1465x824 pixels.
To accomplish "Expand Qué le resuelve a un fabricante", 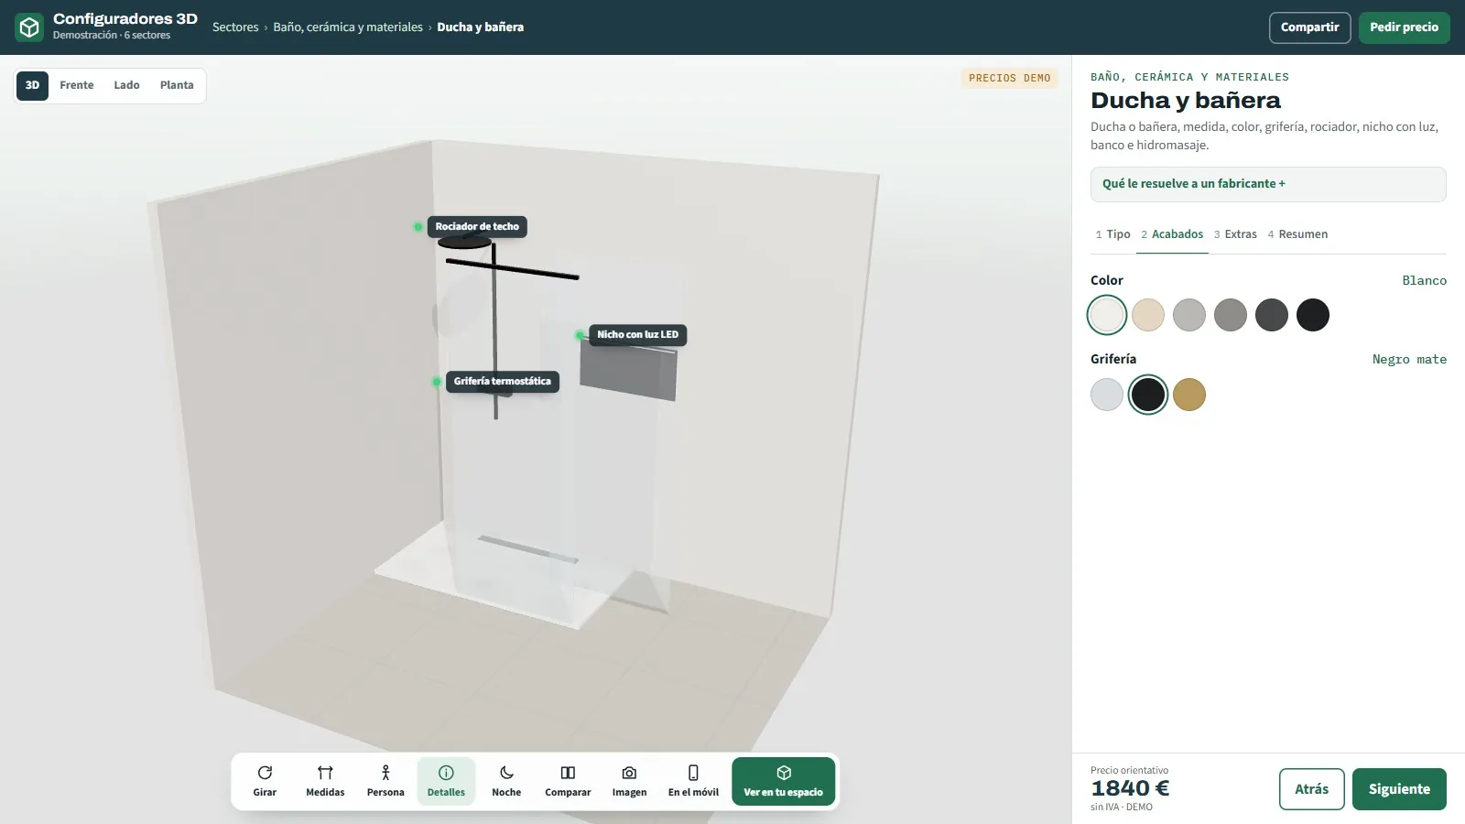I will tap(1268, 184).
